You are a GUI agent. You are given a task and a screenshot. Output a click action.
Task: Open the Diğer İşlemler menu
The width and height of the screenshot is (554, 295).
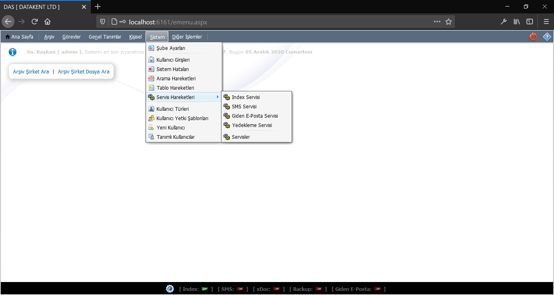(187, 37)
